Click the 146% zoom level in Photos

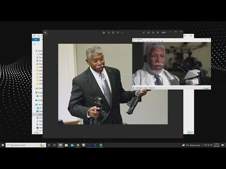pos(163,32)
